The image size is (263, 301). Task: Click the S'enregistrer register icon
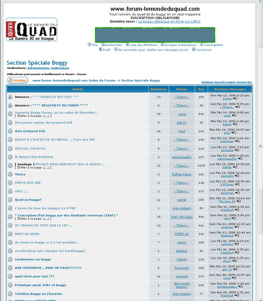pos(202,45)
